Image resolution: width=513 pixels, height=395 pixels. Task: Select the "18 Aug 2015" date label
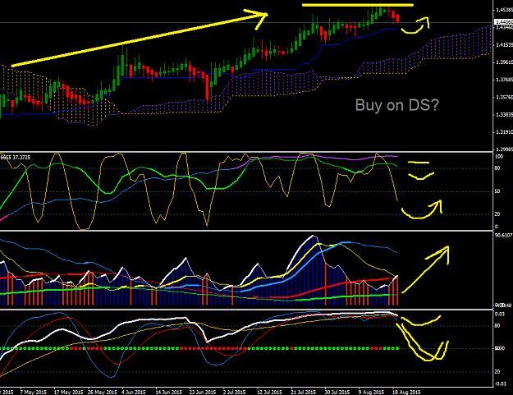(406, 392)
